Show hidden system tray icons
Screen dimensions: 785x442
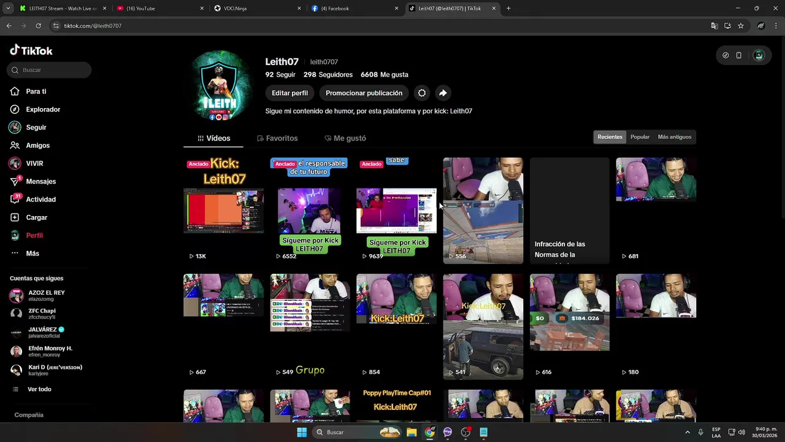687,432
